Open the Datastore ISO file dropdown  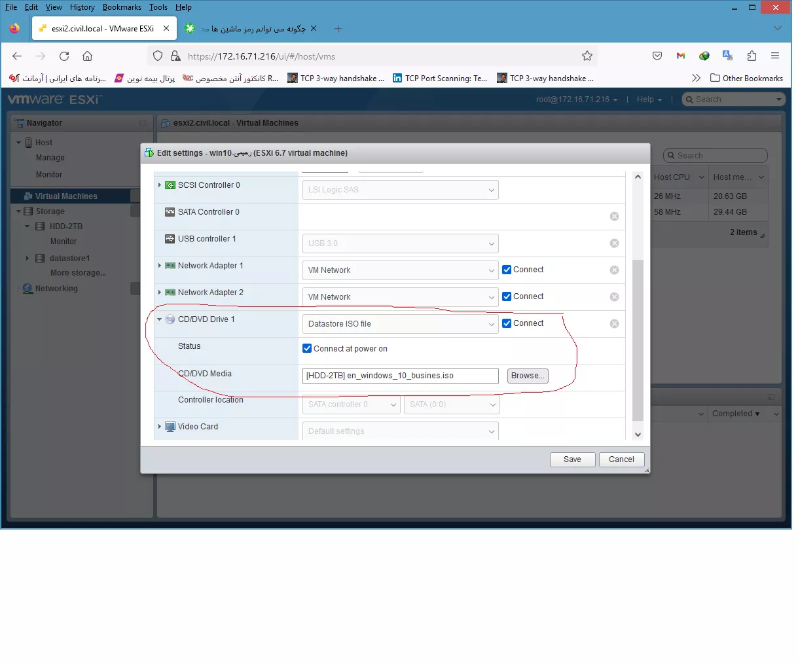pyautogui.click(x=400, y=324)
